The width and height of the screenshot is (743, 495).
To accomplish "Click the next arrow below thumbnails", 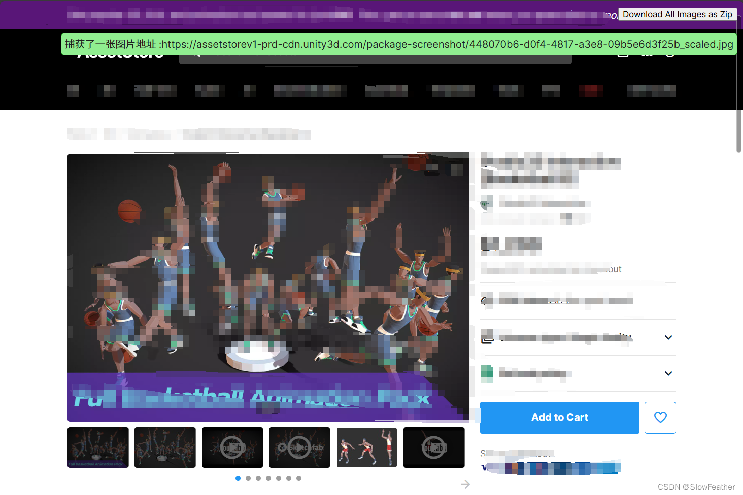I will (x=465, y=485).
